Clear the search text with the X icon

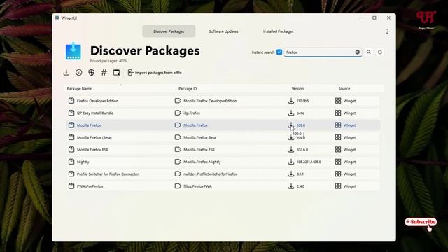tap(358, 52)
